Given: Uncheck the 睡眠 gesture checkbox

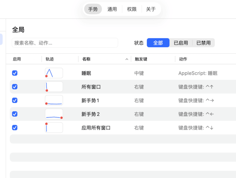Looking at the screenshot, I should point(15,73).
